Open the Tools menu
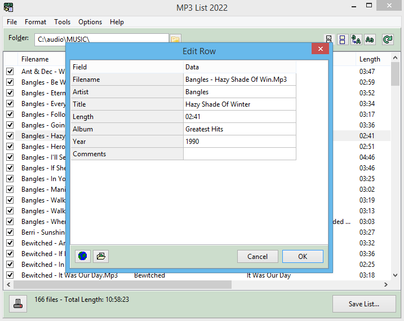 (62, 22)
